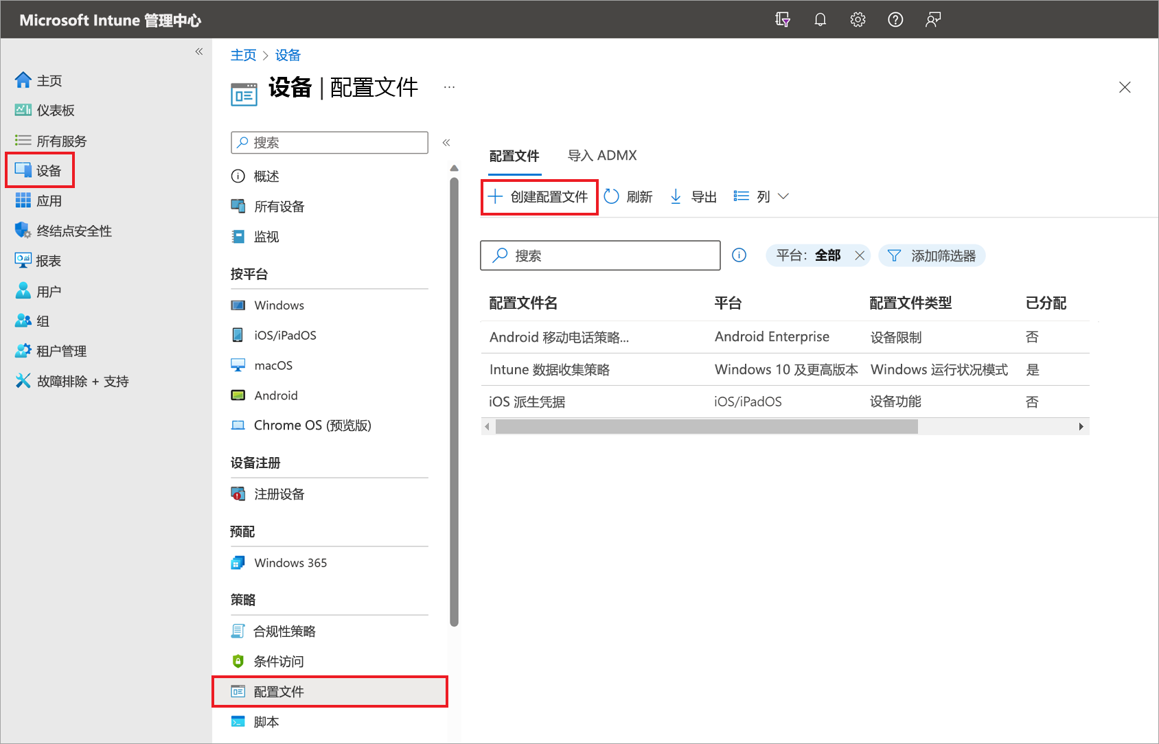Click the 应用 apps grid icon

[x=23, y=200]
